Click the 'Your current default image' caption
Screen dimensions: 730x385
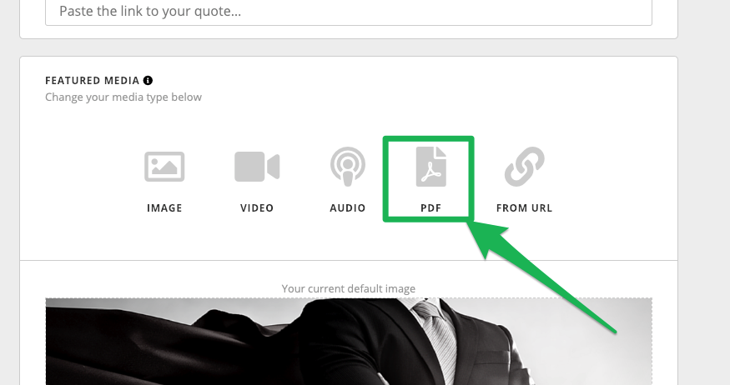349,288
